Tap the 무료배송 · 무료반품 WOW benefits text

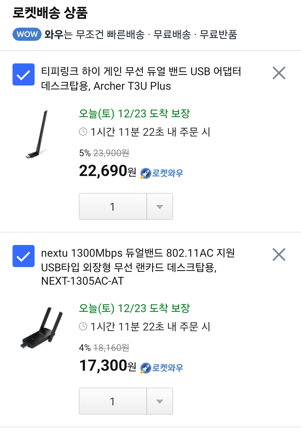(195, 34)
